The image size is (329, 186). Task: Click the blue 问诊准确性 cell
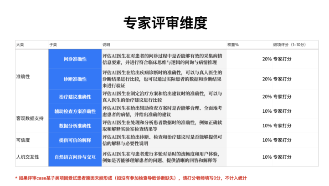click(75, 59)
